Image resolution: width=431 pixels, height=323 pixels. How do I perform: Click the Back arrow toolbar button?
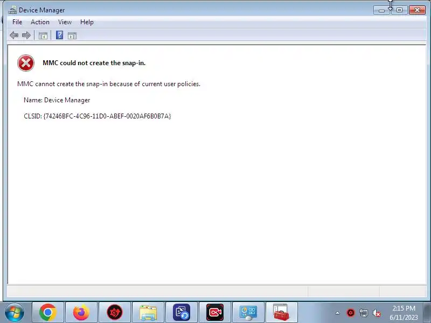coord(14,36)
